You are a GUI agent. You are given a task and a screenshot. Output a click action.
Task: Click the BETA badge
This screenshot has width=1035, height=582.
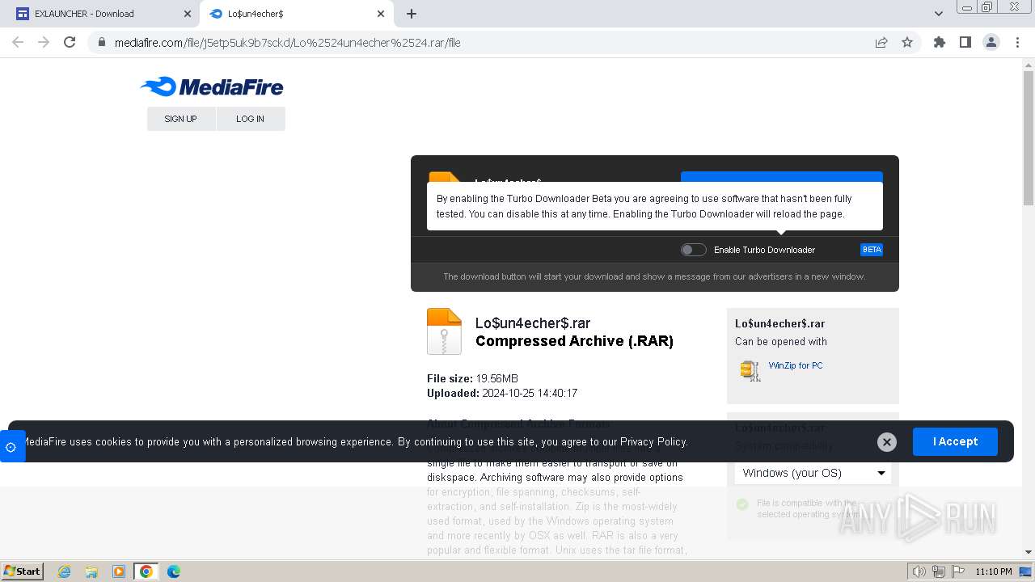[872, 250]
